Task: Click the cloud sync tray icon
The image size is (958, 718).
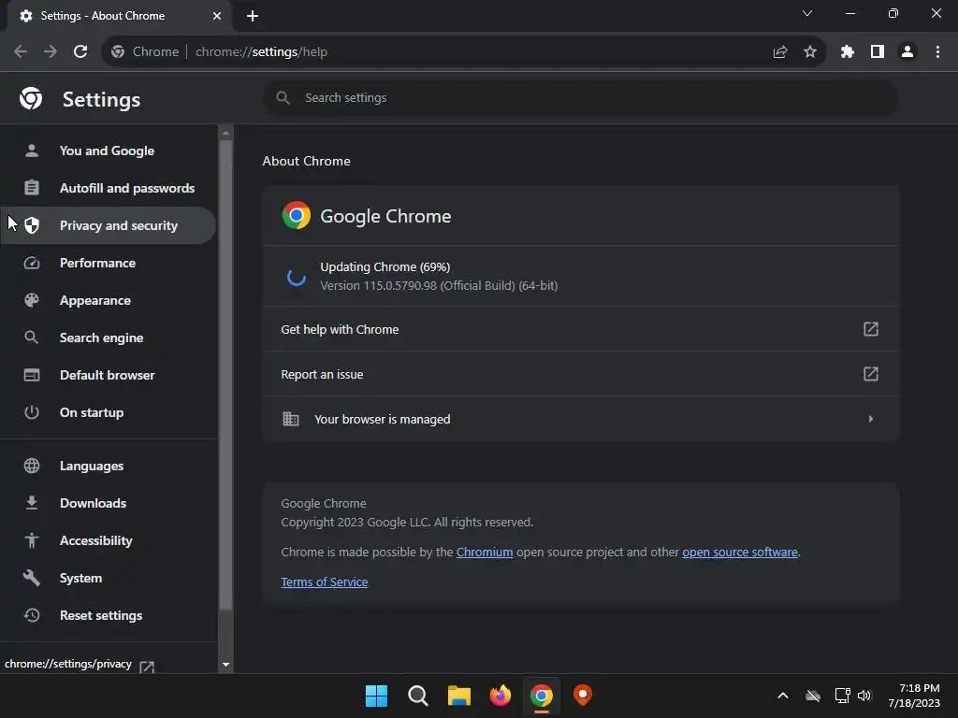Action: tap(813, 696)
